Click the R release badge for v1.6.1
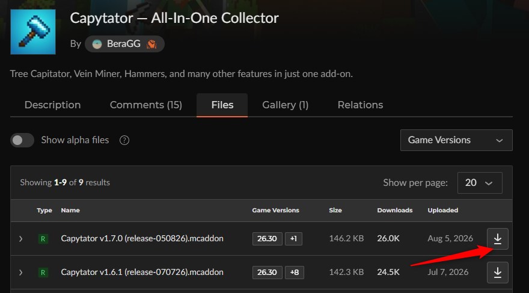The image size is (529, 293). click(43, 273)
